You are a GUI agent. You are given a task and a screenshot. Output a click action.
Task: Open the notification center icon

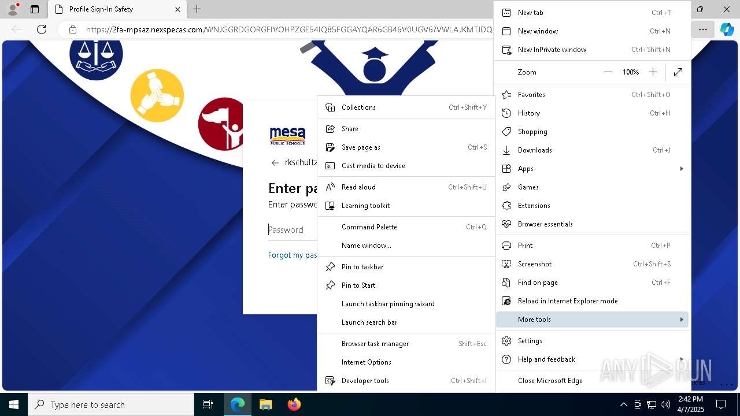click(721, 404)
